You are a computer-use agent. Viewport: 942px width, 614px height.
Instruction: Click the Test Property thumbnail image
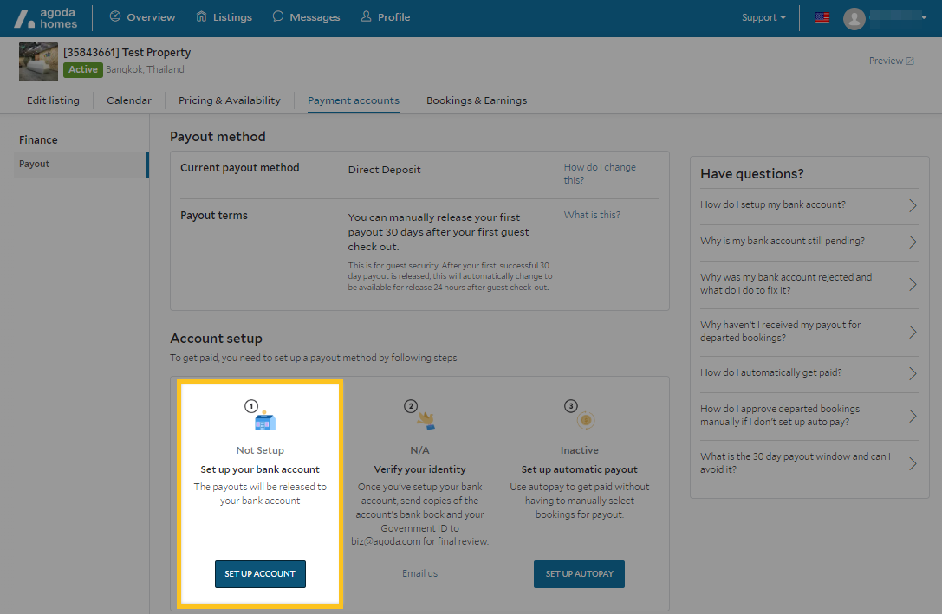tap(38, 61)
